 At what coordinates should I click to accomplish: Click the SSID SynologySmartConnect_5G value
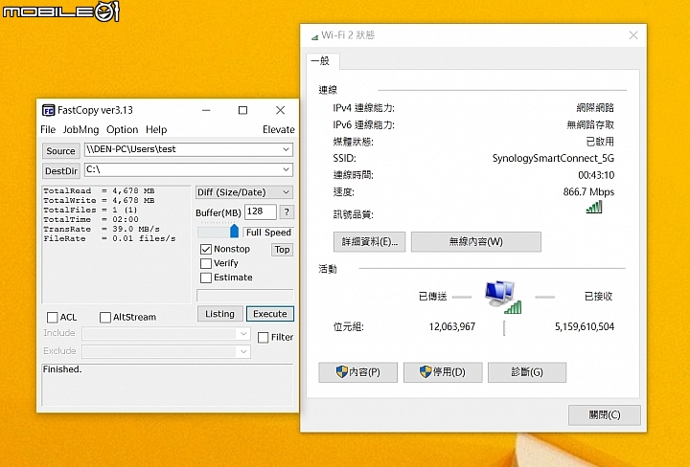(553, 158)
